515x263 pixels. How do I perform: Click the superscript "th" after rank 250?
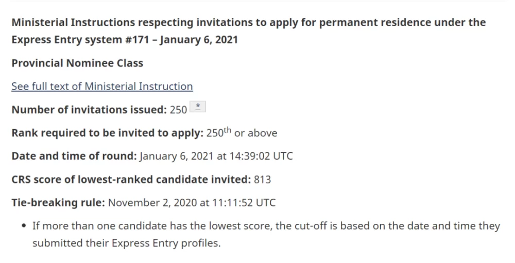pyautogui.click(x=226, y=130)
